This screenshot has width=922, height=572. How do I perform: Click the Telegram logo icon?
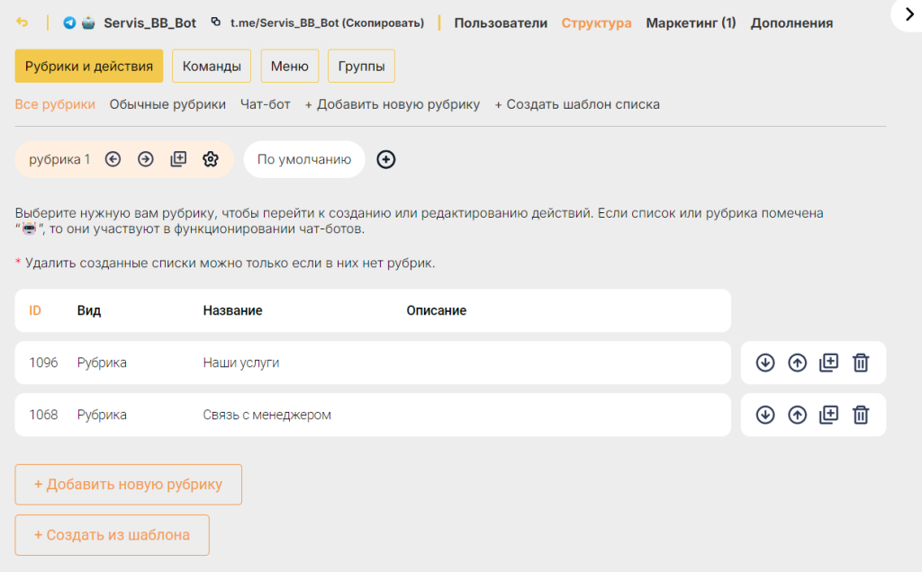point(69,22)
